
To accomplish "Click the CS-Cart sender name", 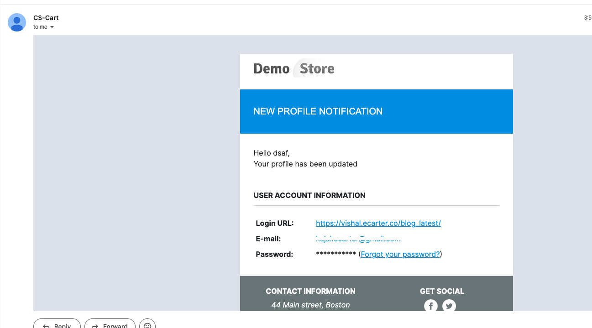I will click(x=46, y=18).
